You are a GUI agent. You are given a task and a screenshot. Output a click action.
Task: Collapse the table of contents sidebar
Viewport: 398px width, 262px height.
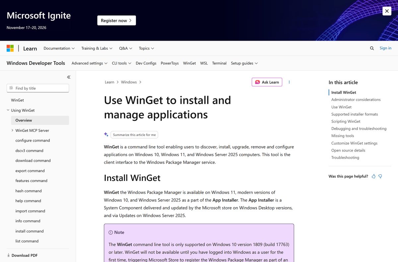point(69,77)
